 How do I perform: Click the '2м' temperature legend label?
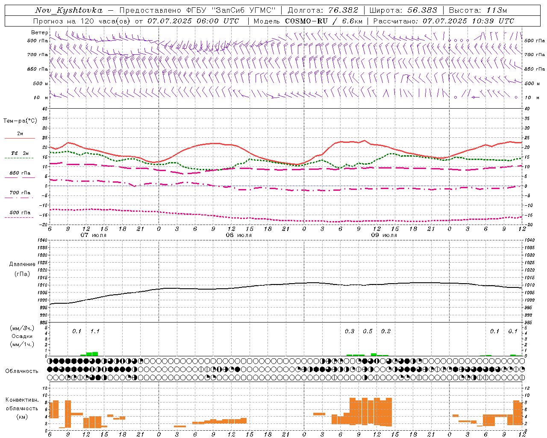point(20,134)
